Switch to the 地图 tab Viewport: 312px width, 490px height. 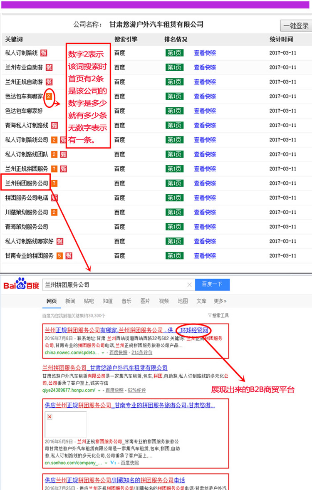pos(183,301)
